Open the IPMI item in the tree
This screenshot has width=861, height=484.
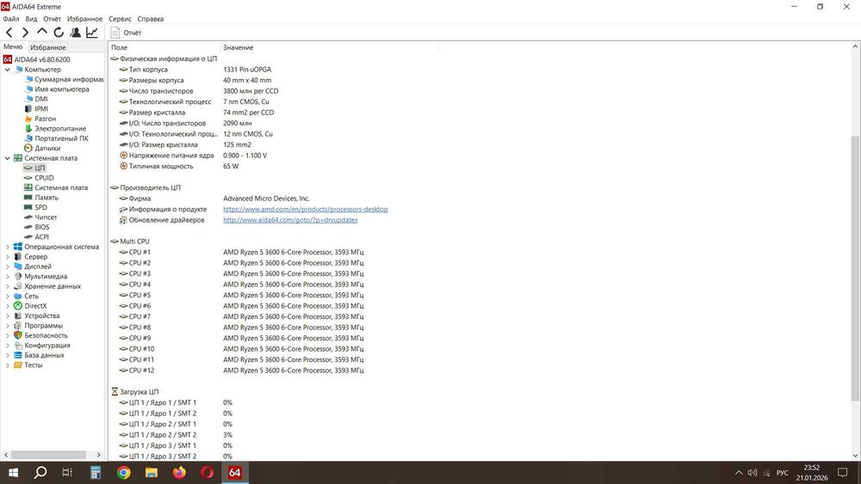pyautogui.click(x=41, y=109)
